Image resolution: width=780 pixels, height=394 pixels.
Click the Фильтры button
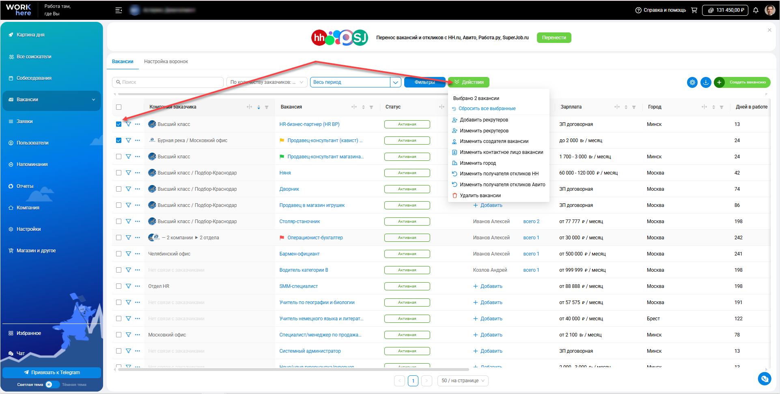[x=424, y=82]
